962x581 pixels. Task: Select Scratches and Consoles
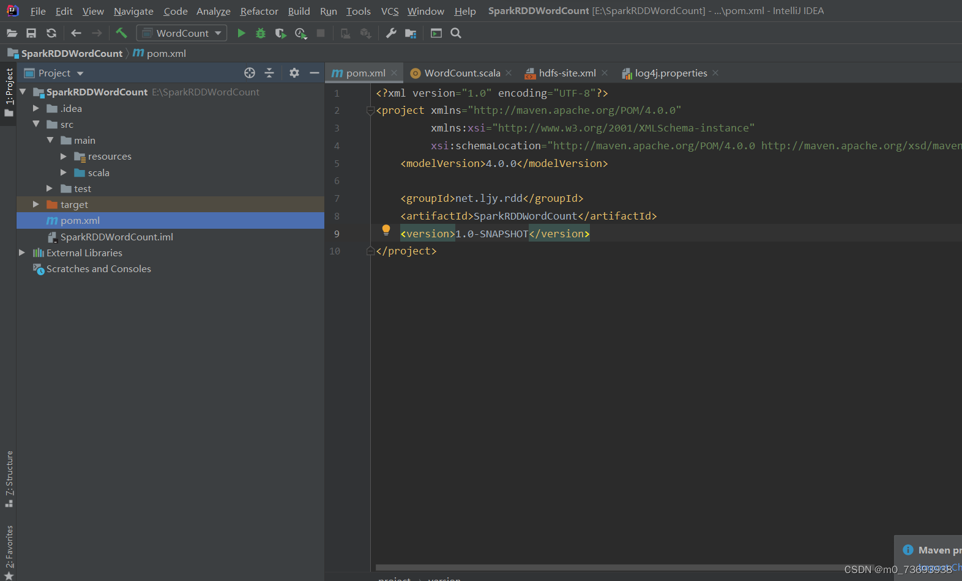click(170, 269)
